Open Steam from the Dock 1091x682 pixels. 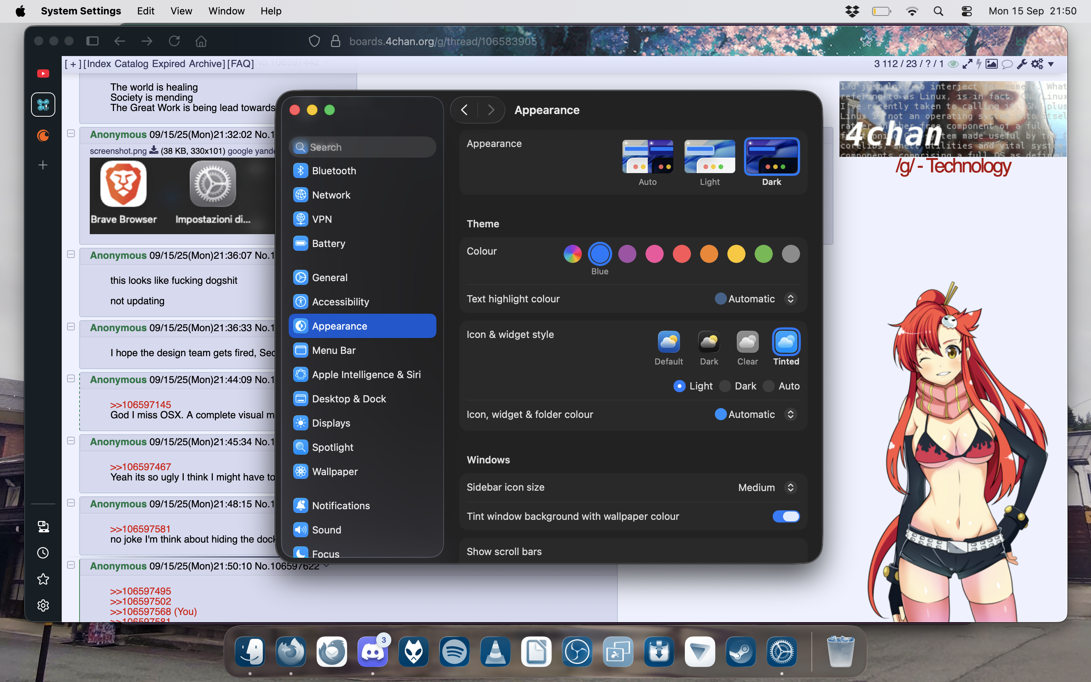pos(741,652)
